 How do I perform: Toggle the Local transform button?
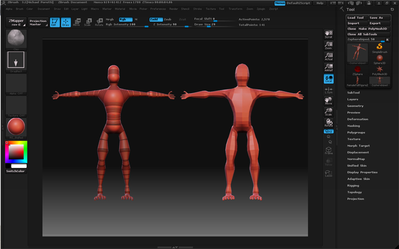329,79
